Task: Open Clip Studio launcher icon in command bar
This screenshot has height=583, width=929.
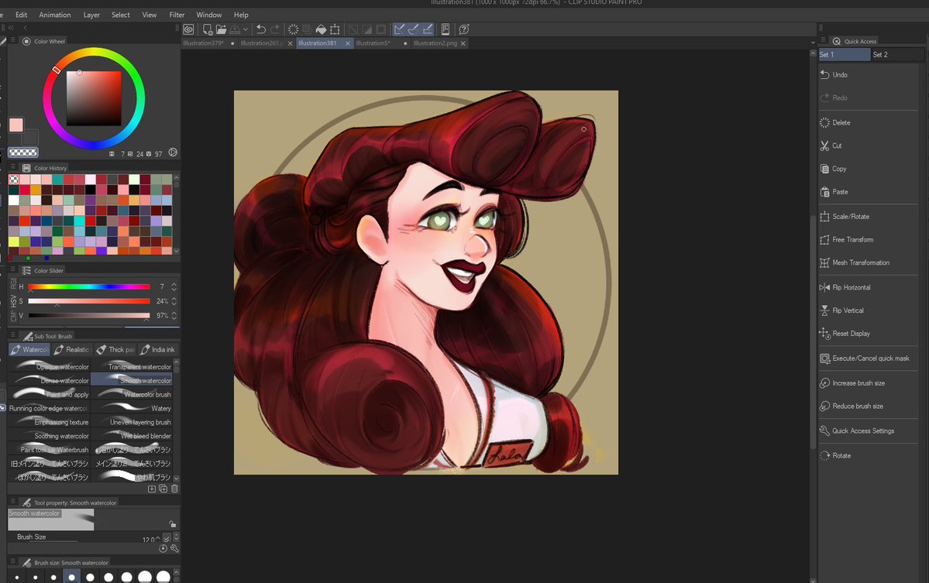Action: point(188,29)
